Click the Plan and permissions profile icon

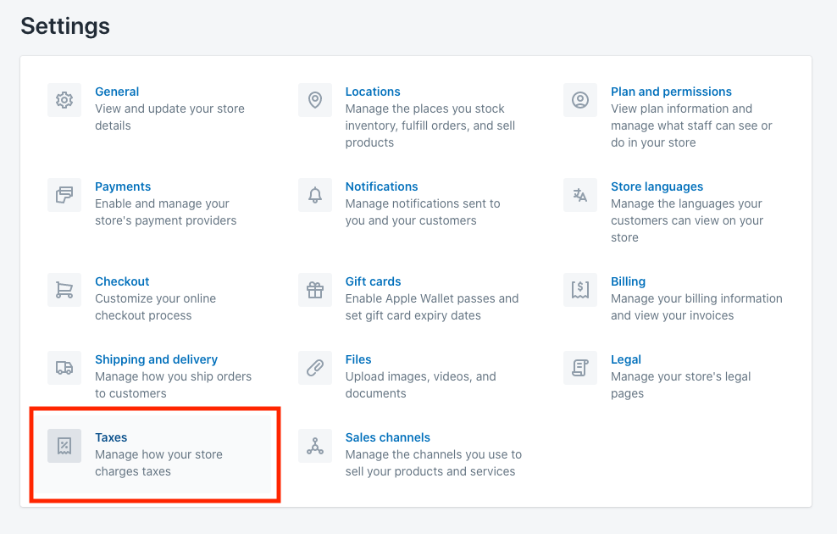(x=580, y=100)
